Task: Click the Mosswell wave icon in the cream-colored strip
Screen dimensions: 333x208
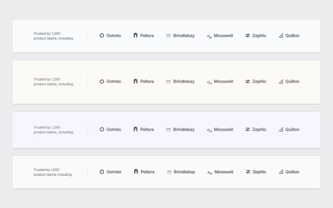Action: [x=209, y=82]
